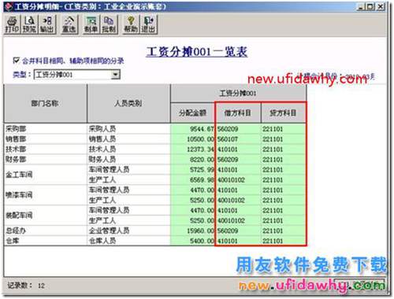This screenshot has height=299, width=394.
Task: Click debit account 410101 in the 技术部 row
Action: 238,149
